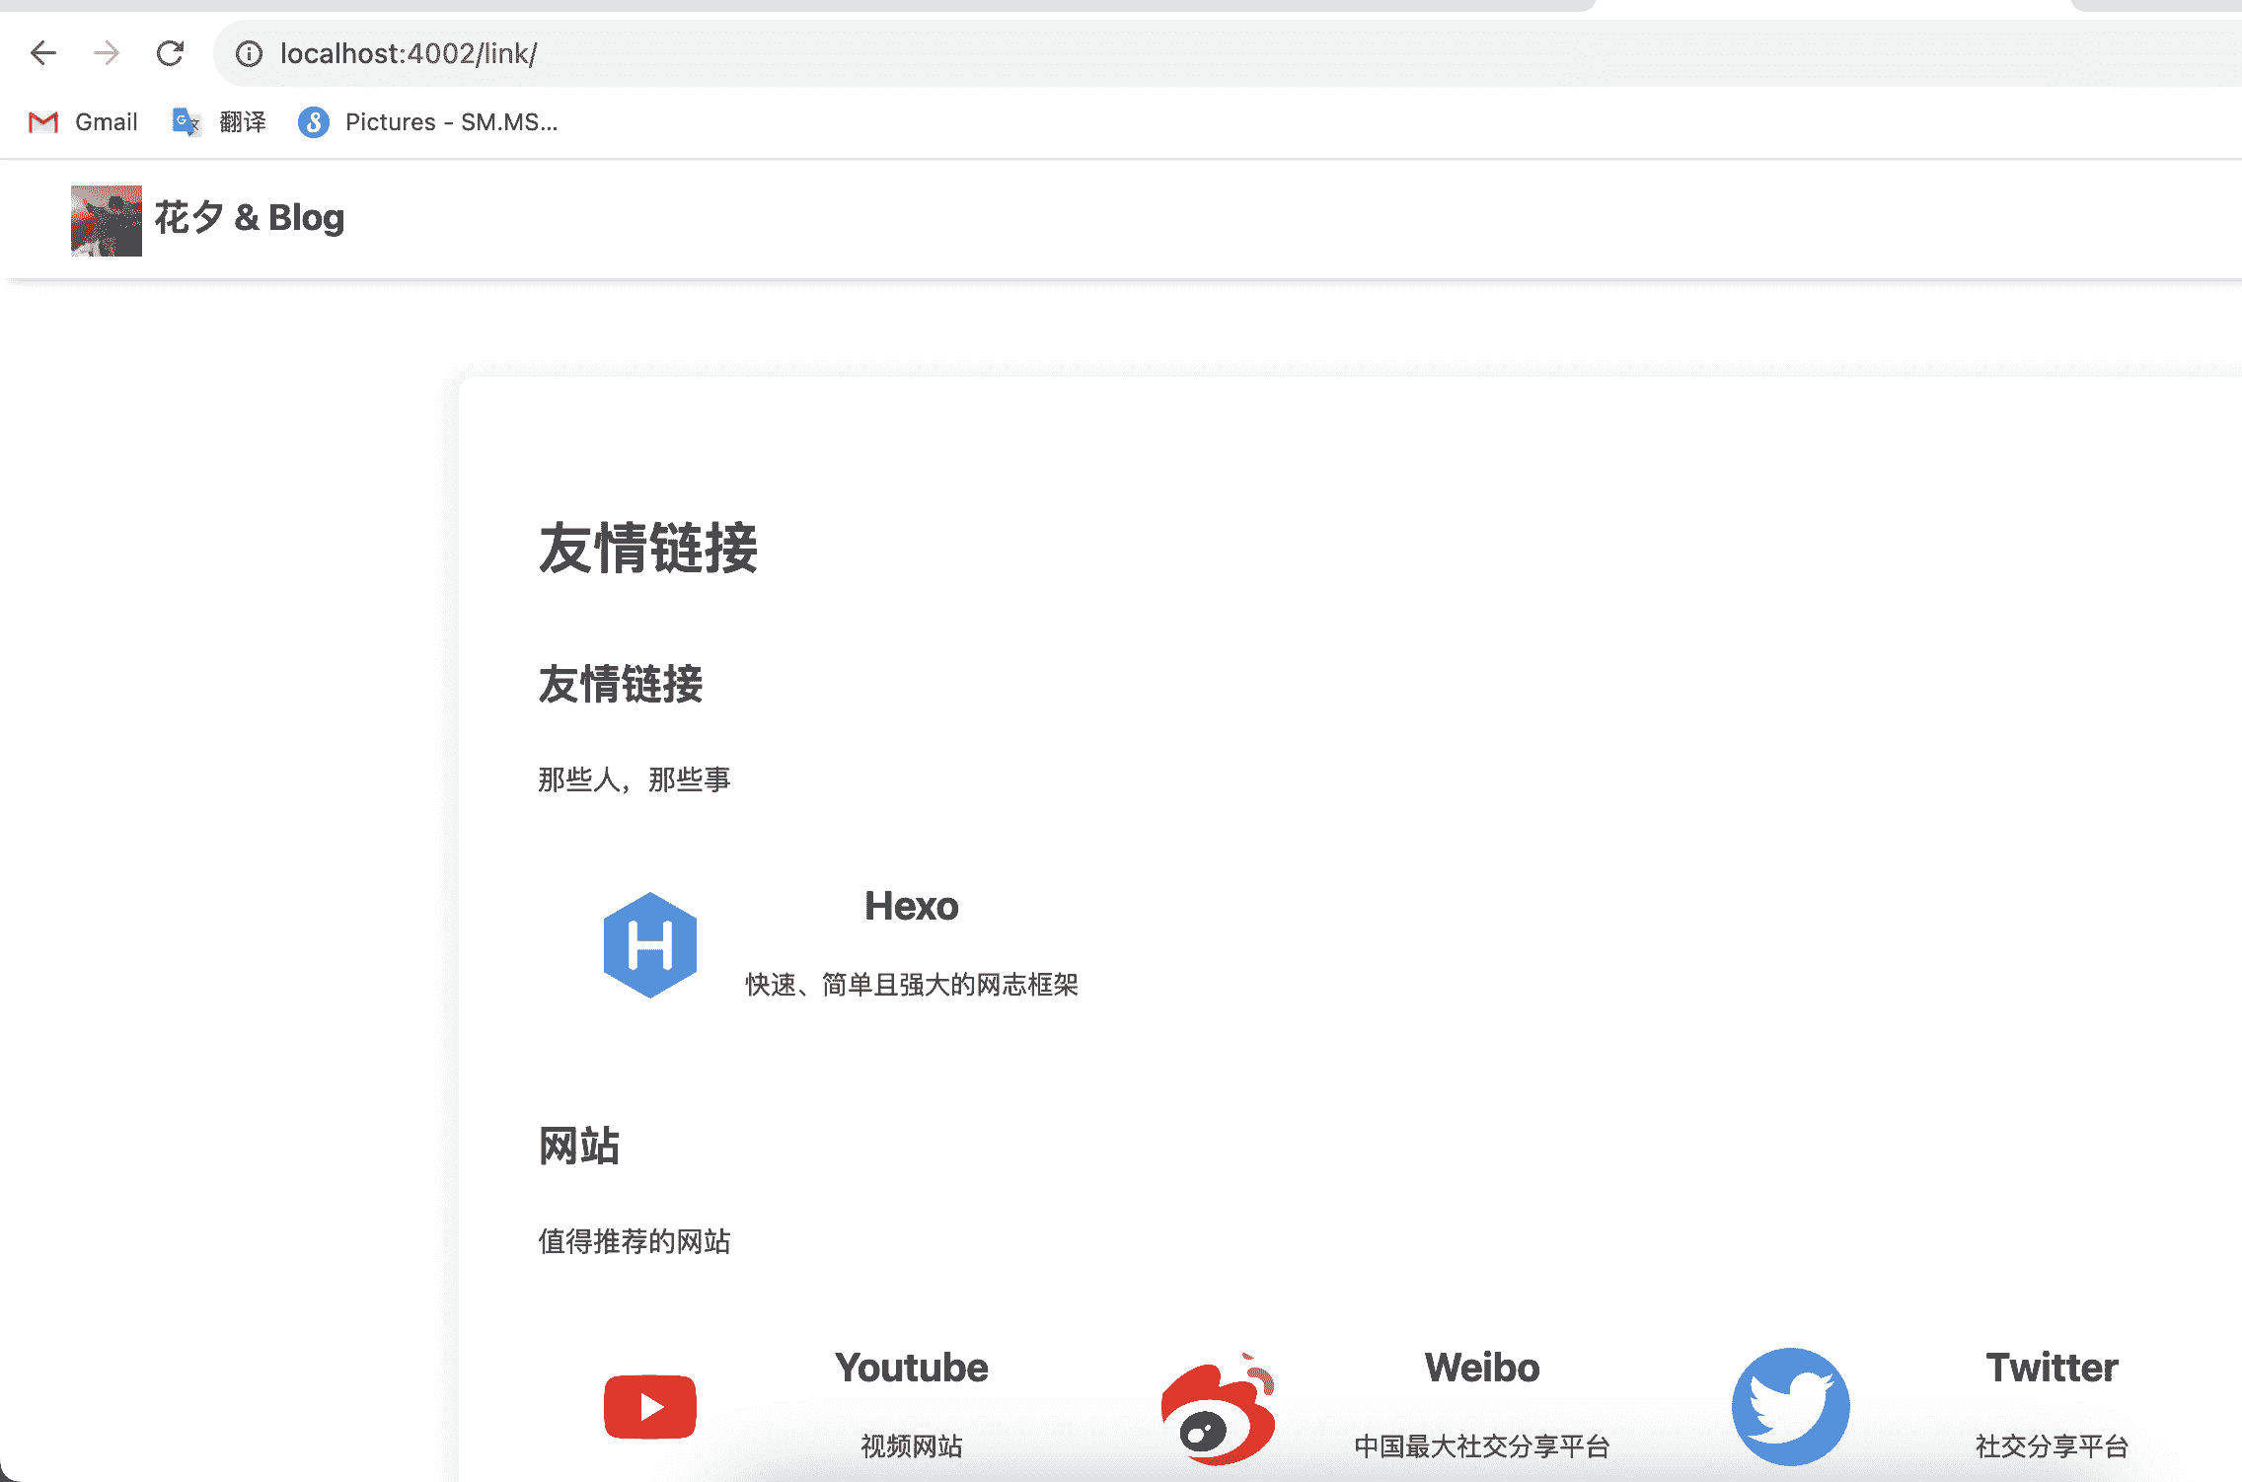The image size is (2242, 1482).
Task: Reload the page with the refresh icon
Action: [171, 53]
